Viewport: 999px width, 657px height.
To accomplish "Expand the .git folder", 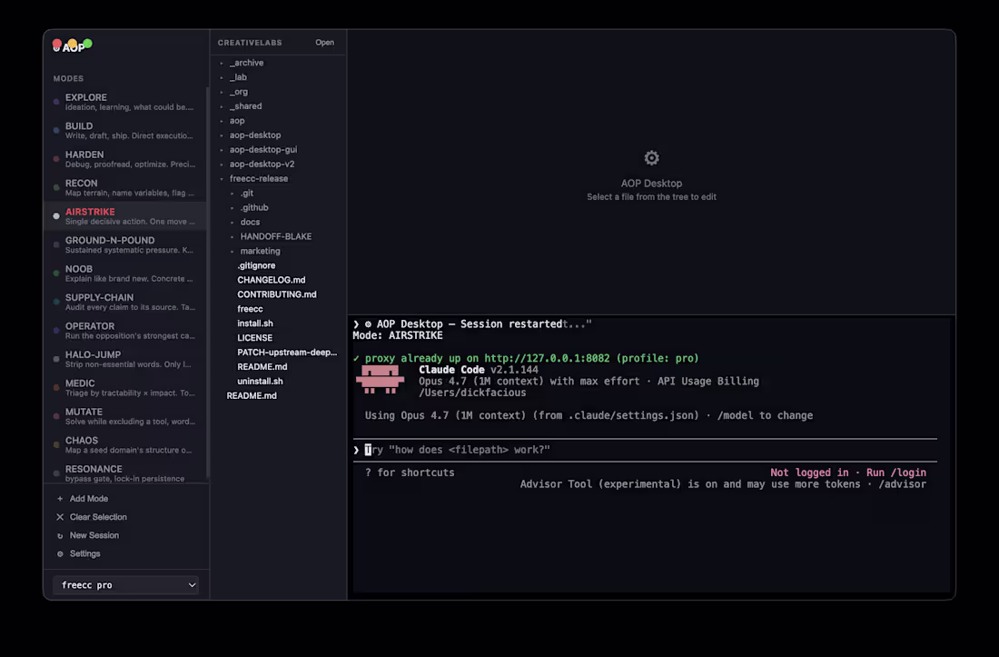I will (x=279, y=193).
